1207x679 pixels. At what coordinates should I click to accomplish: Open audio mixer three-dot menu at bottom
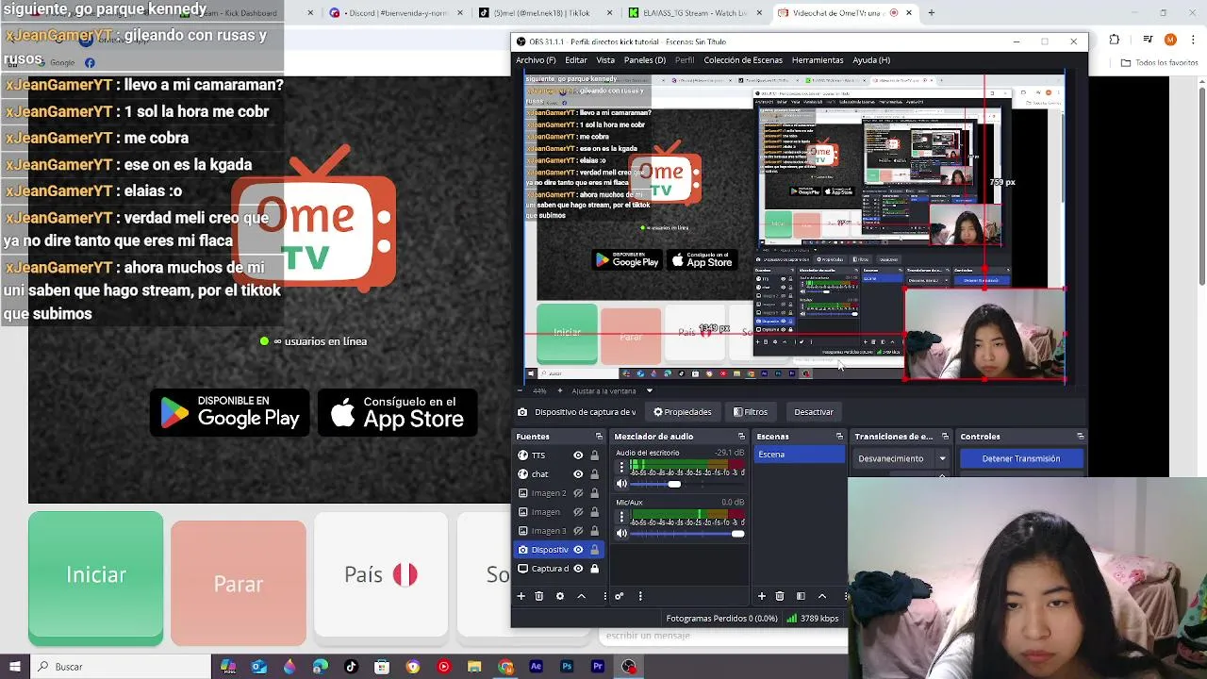(640, 596)
